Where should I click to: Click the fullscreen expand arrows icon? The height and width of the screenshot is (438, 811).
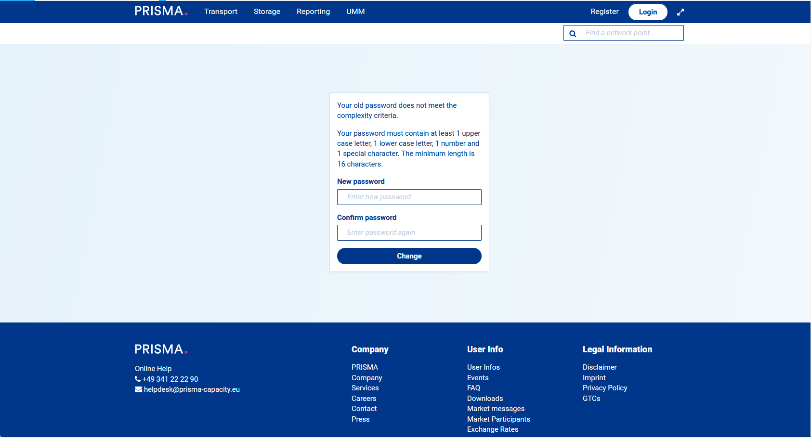click(x=680, y=12)
